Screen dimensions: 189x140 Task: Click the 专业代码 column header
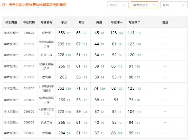click(x=29, y=22)
